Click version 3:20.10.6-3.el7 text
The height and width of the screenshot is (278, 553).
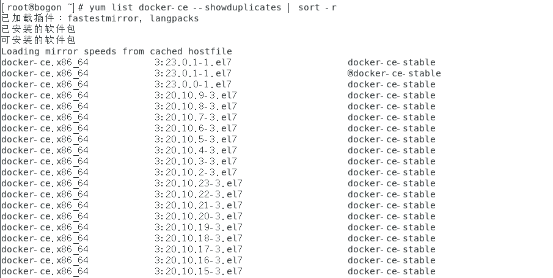point(196,128)
